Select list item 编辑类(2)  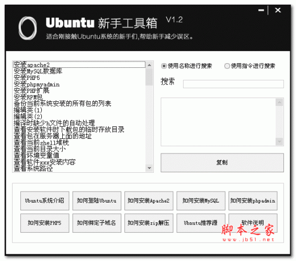pos(79,116)
